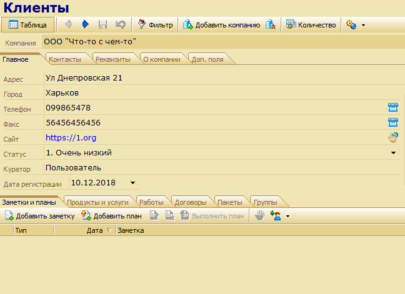
Task: Click the delete company icon
Action: tap(271, 25)
